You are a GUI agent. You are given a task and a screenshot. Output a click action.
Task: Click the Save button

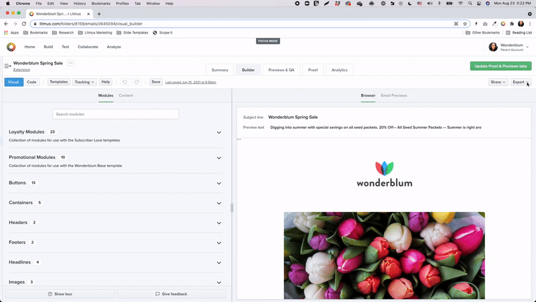pyautogui.click(x=156, y=82)
